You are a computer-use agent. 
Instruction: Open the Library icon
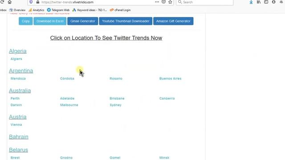pyautogui.click(x=259, y=2)
